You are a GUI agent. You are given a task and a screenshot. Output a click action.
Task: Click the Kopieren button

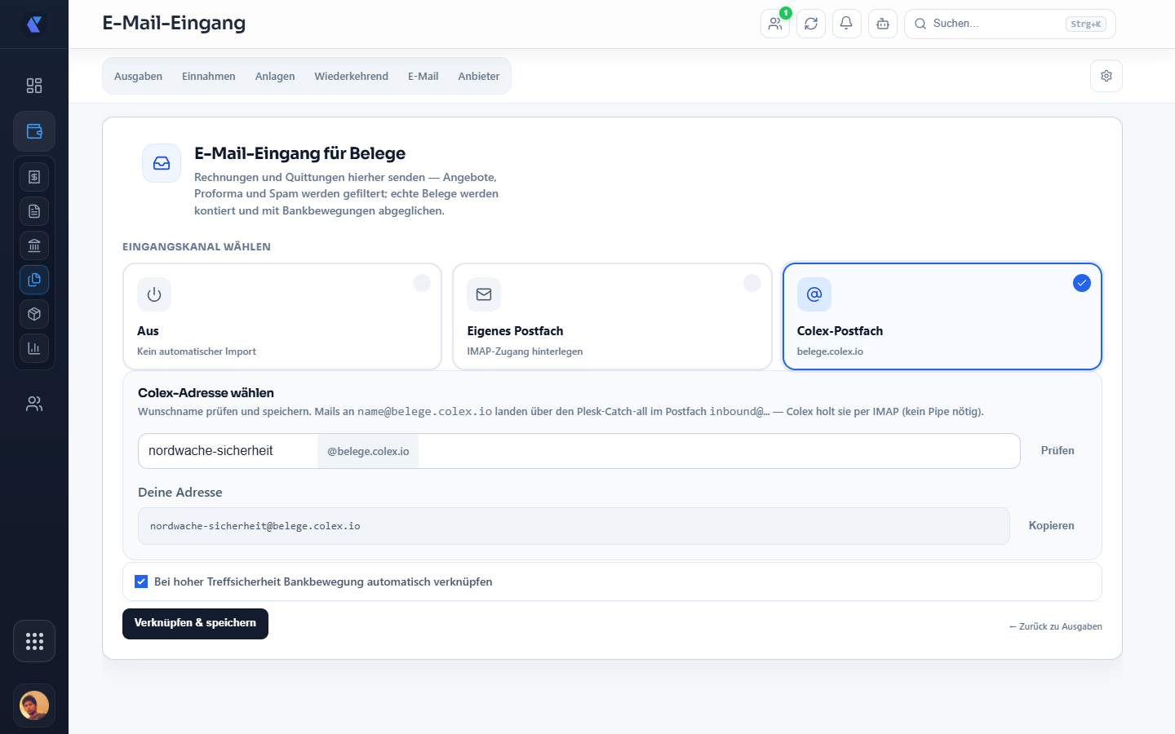[x=1052, y=526]
